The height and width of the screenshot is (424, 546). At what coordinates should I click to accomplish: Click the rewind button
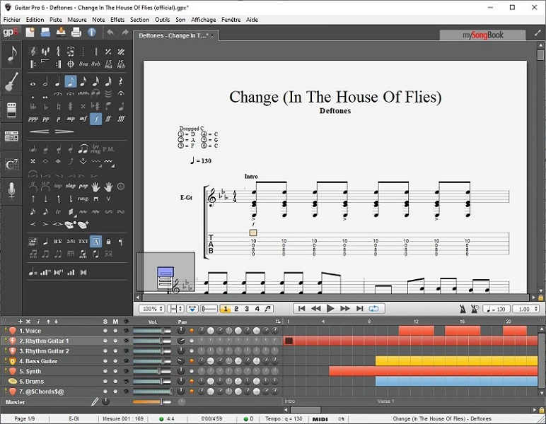[316, 309]
